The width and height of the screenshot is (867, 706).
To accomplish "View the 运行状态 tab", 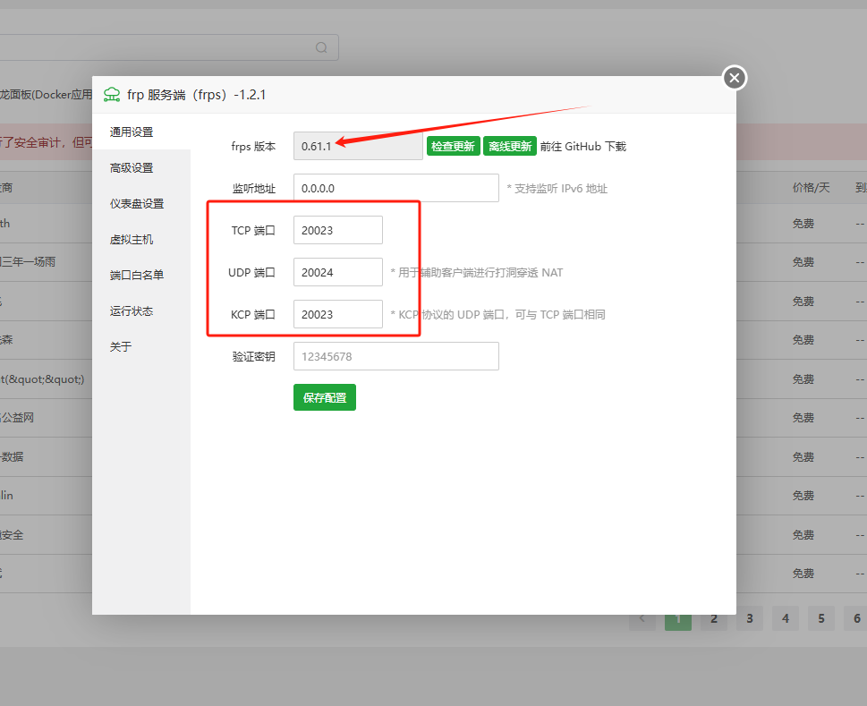I will (132, 311).
